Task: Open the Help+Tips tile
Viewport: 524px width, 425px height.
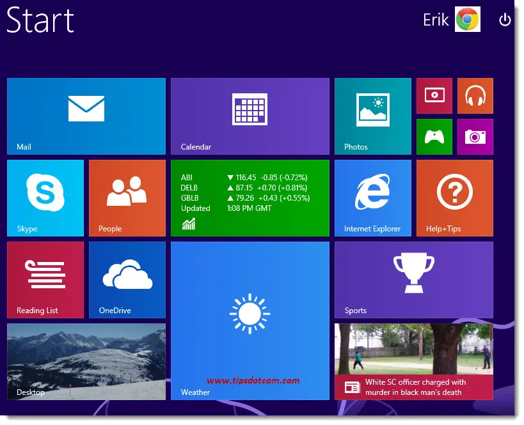Action: coord(455,198)
